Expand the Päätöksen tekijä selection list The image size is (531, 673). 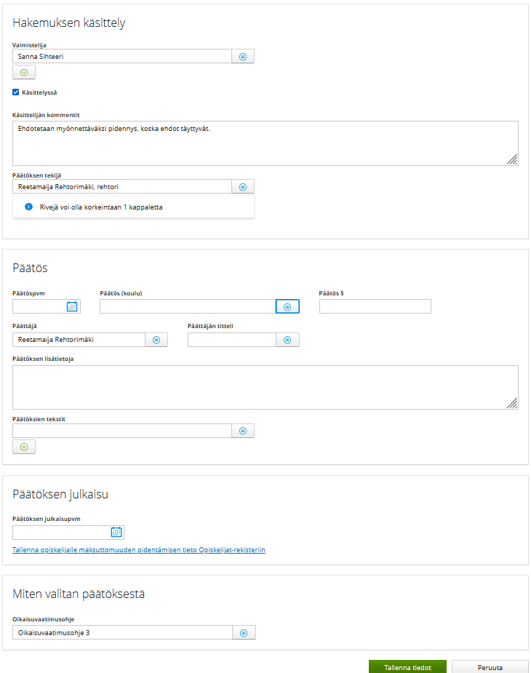pos(243,187)
